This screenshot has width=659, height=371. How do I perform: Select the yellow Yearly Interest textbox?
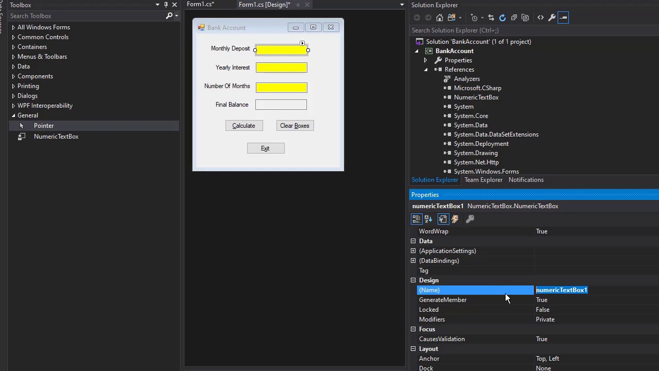click(281, 68)
